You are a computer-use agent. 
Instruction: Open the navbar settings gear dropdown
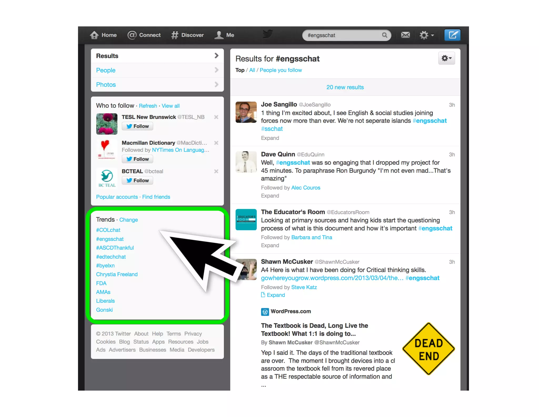click(x=426, y=35)
